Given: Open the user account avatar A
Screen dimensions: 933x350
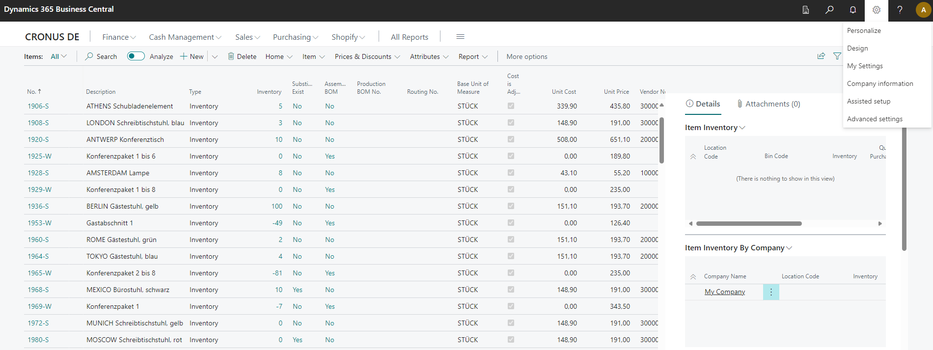Looking at the screenshot, I should click(x=923, y=10).
